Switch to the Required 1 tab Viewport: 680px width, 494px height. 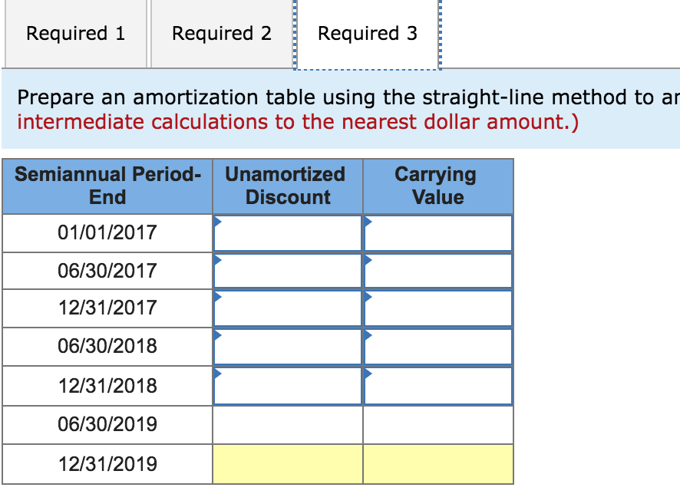pyautogui.click(x=74, y=33)
